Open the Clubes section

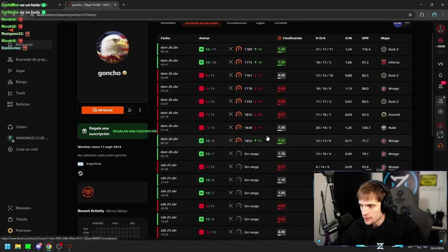[x=17, y=127]
